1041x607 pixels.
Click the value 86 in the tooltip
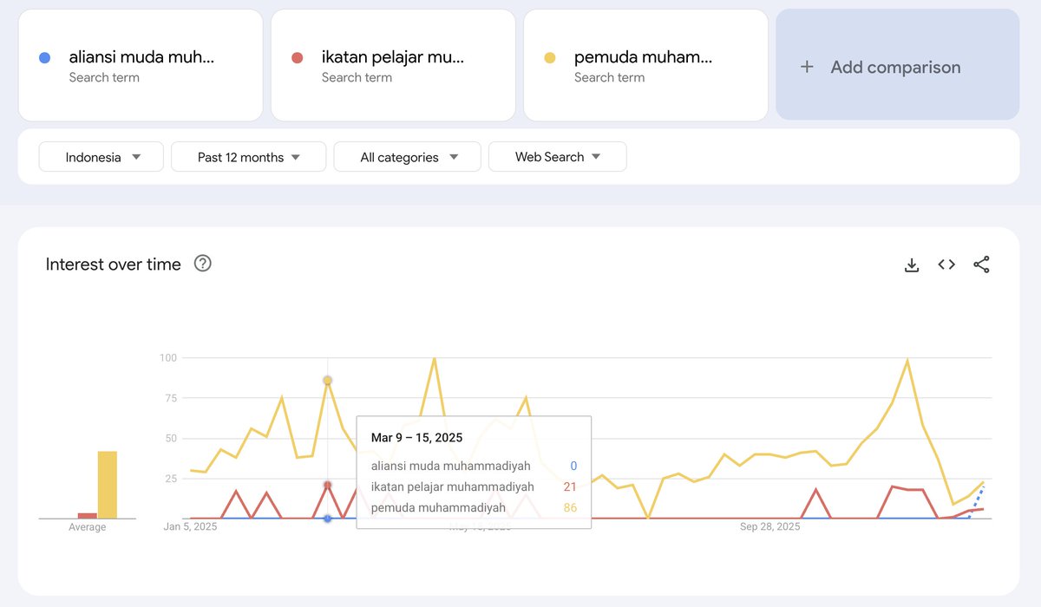coord(570,508)
